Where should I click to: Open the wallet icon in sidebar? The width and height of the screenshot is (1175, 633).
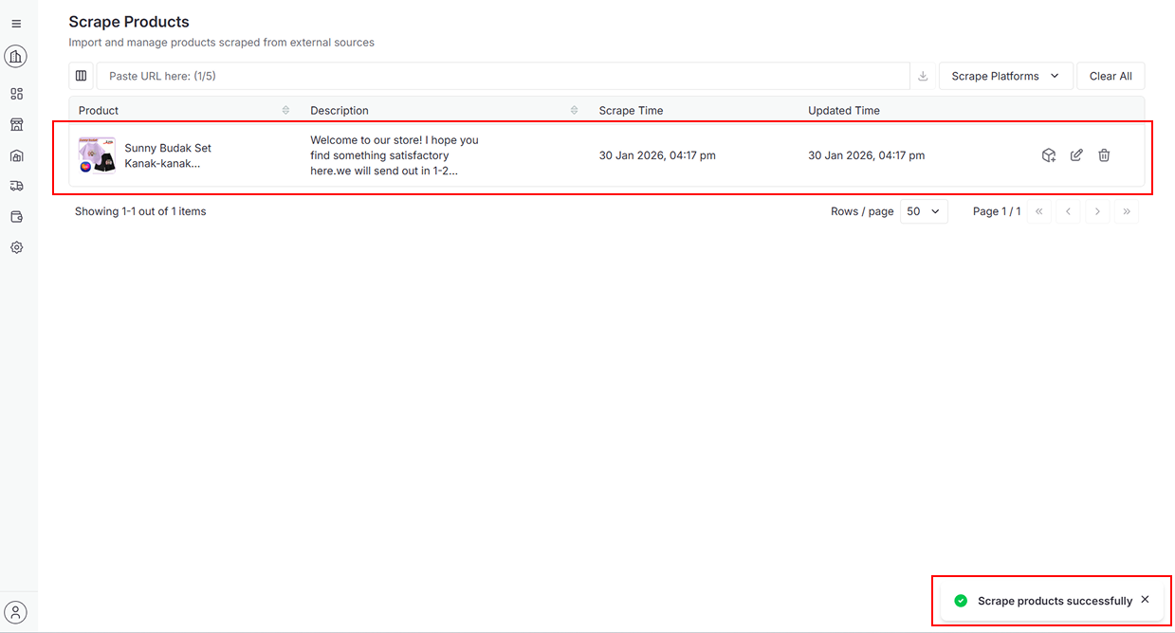coord(16,217)
